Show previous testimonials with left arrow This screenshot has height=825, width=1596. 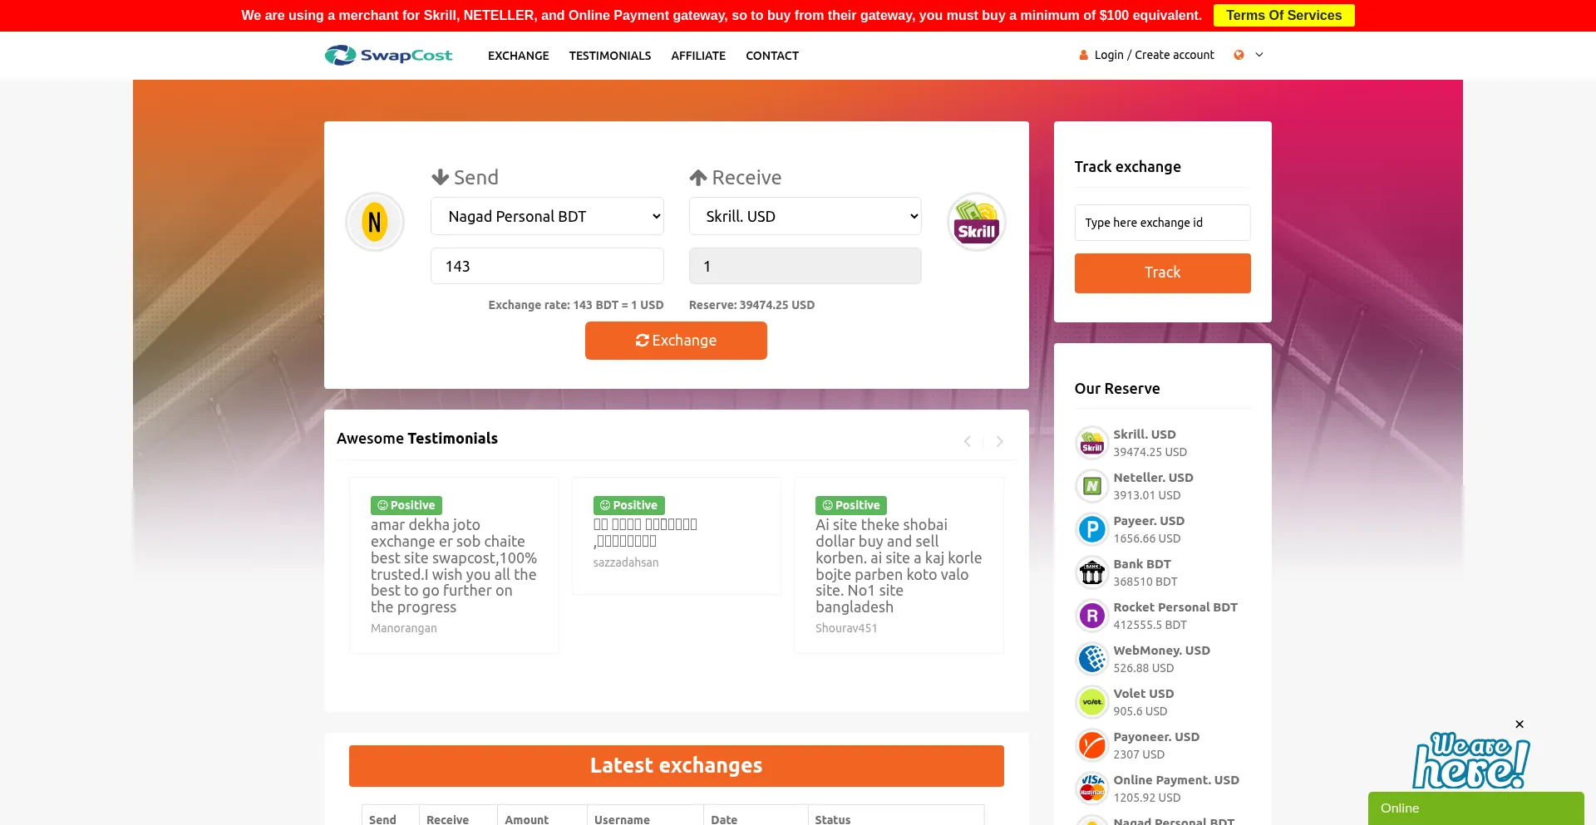(968, 441)
